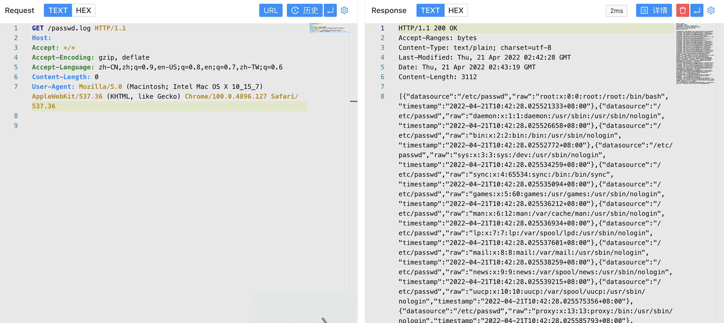Click the Request editor scrollbar marker
The image size is (724, 323).
[x=354, y=101]
